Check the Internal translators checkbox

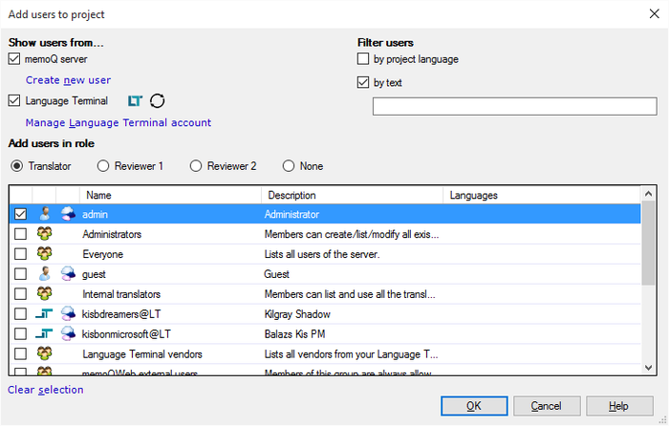(x=20, y=294)
